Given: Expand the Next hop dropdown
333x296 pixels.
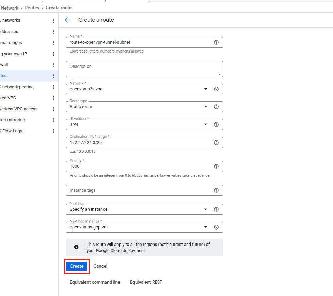Looking at the screenshot, I should click(x=206, y=209).
